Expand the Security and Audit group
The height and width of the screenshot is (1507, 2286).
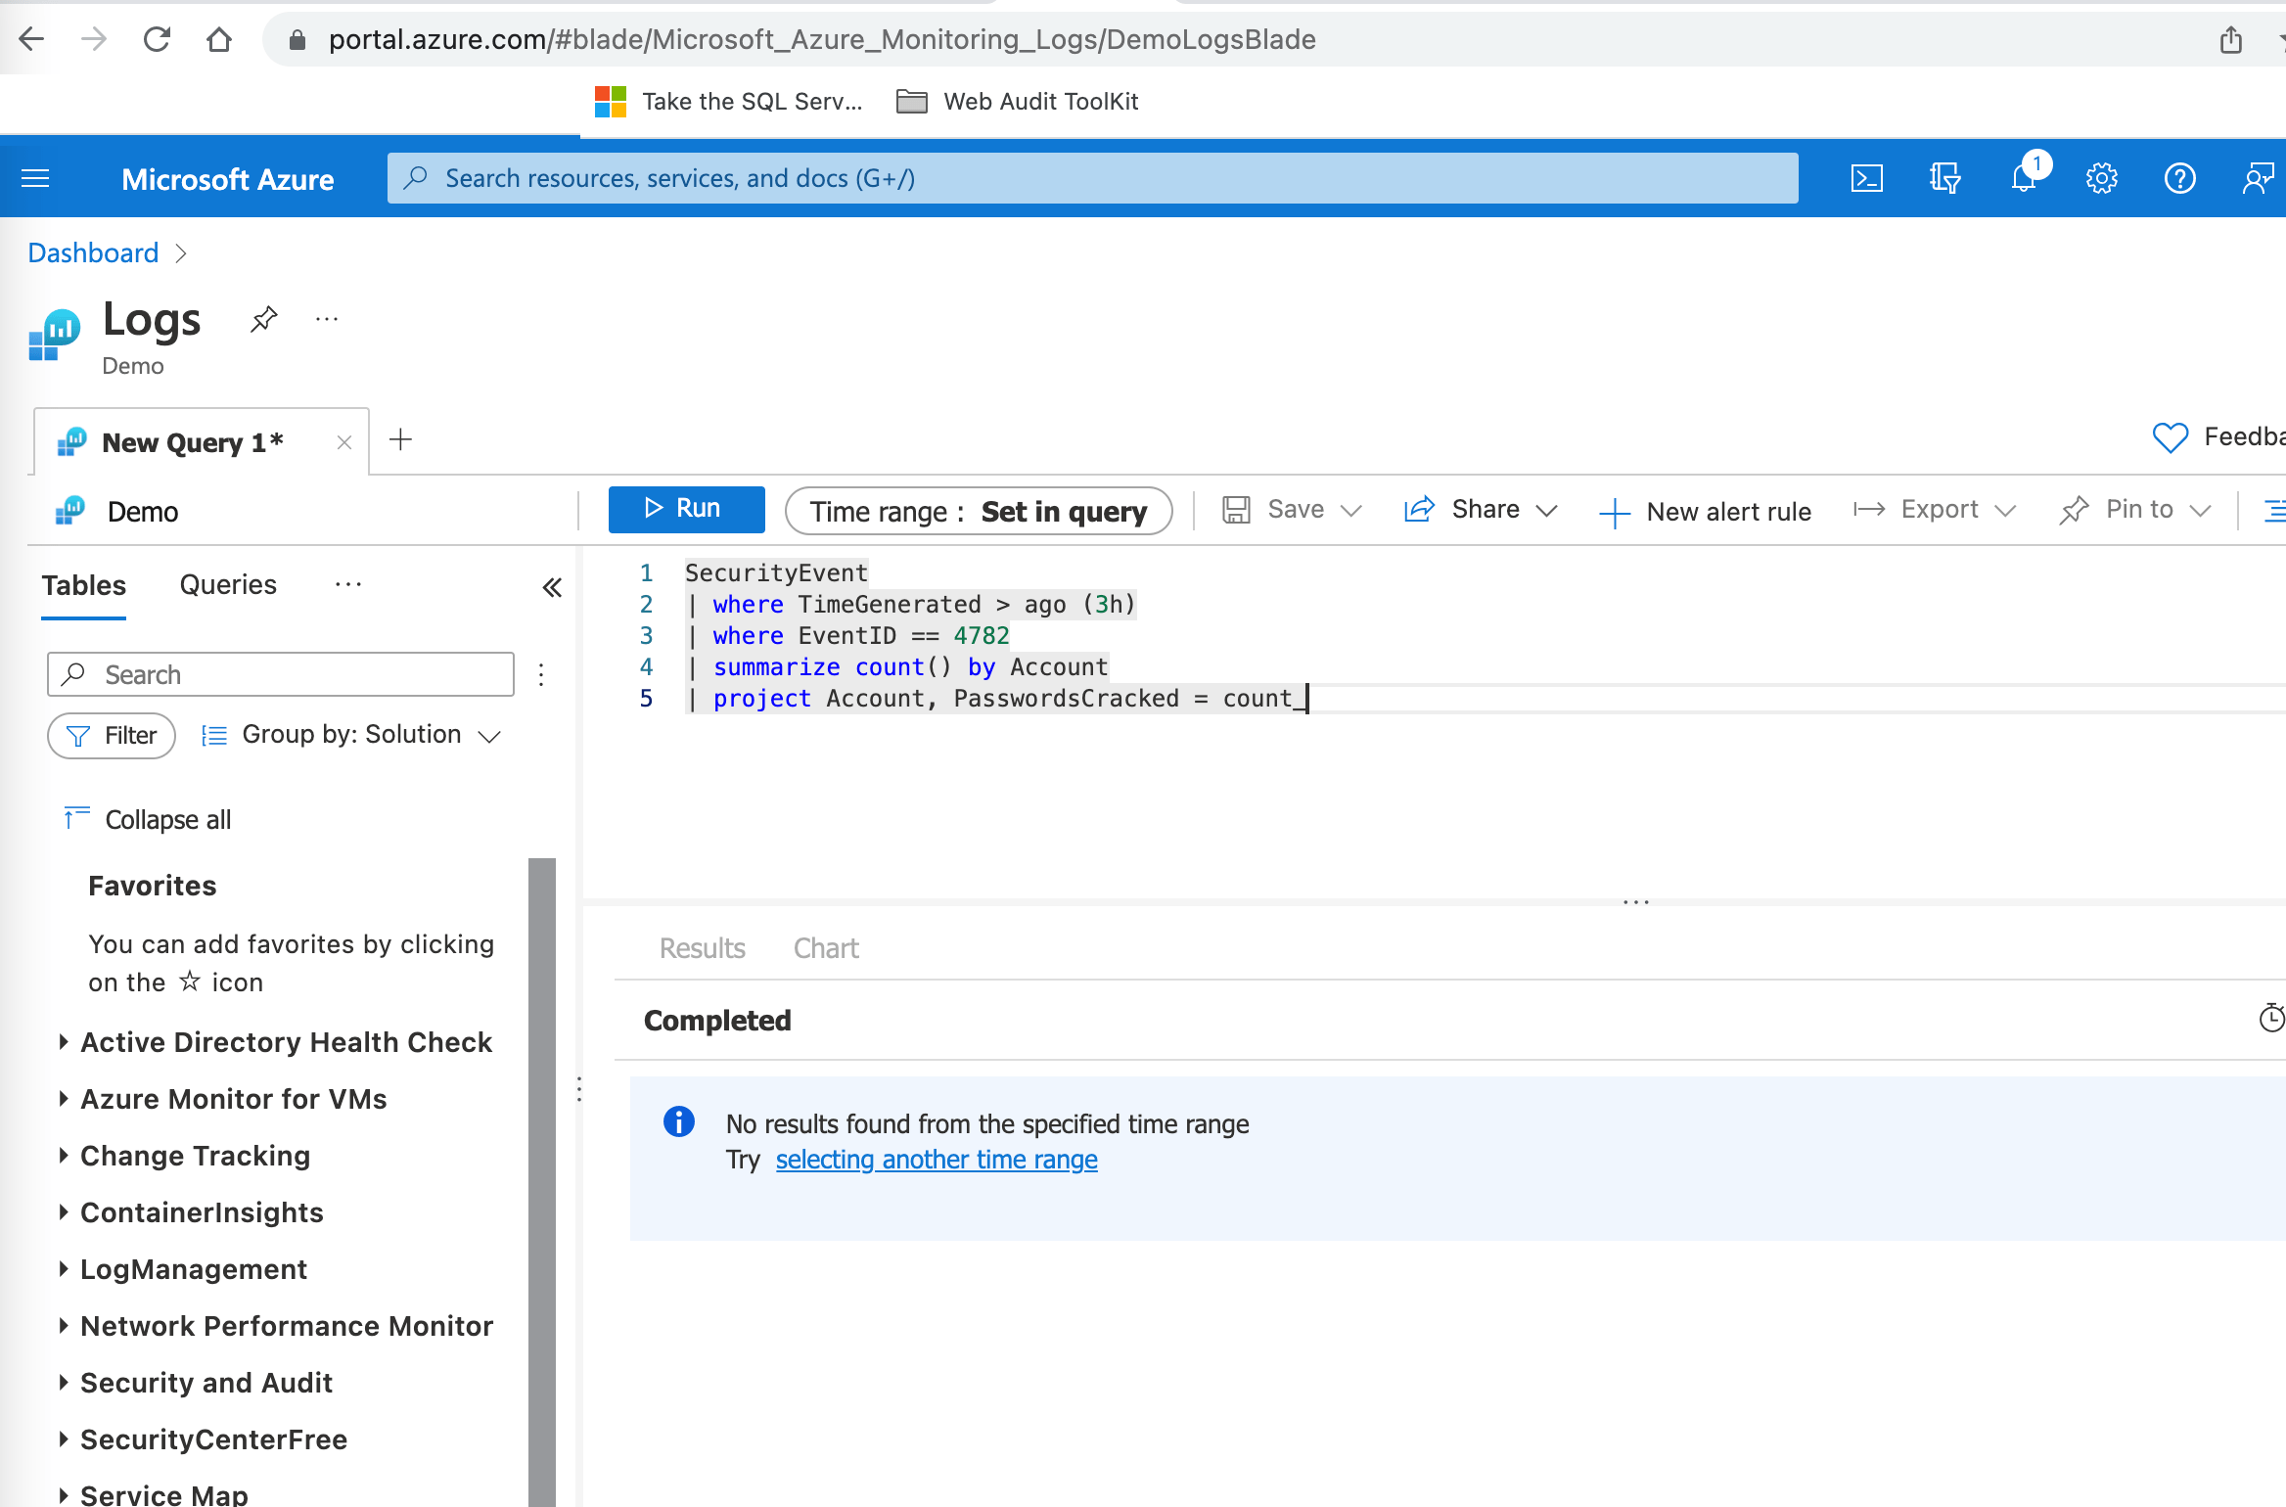pos(206,1383)
